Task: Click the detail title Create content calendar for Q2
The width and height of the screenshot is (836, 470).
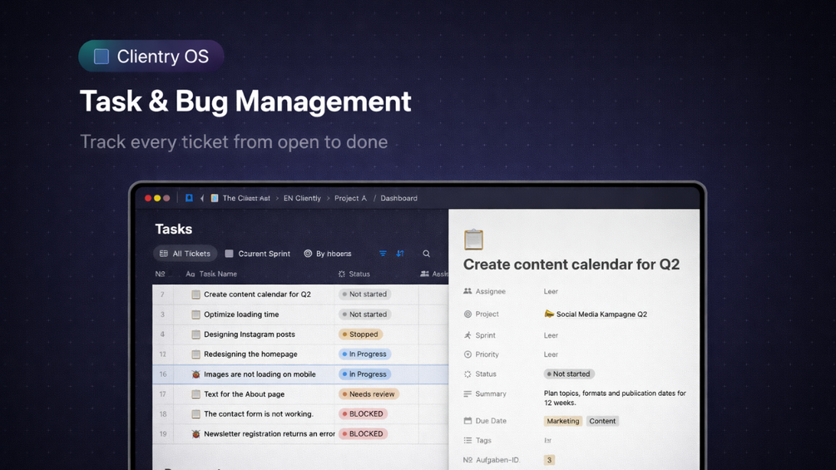Action: pos(571,265)
